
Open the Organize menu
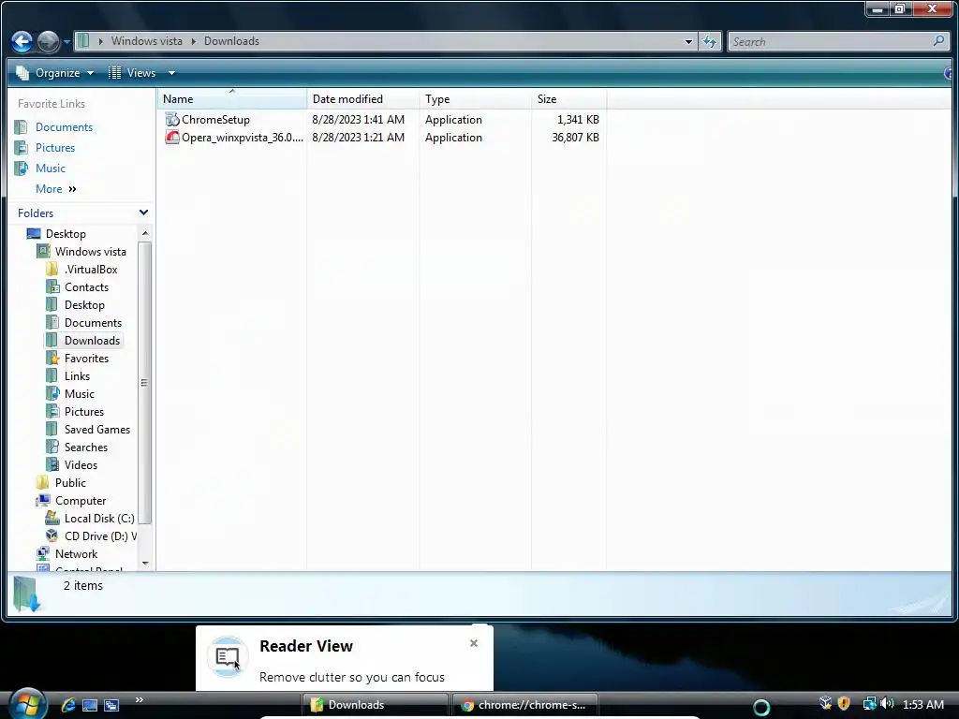click(55, 73)
